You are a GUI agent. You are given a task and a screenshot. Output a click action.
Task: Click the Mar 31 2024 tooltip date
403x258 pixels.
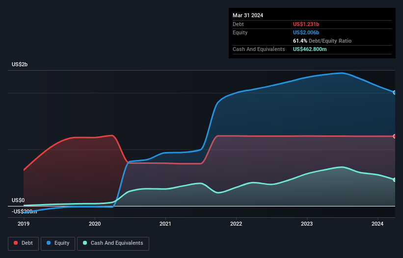(248, 15)
